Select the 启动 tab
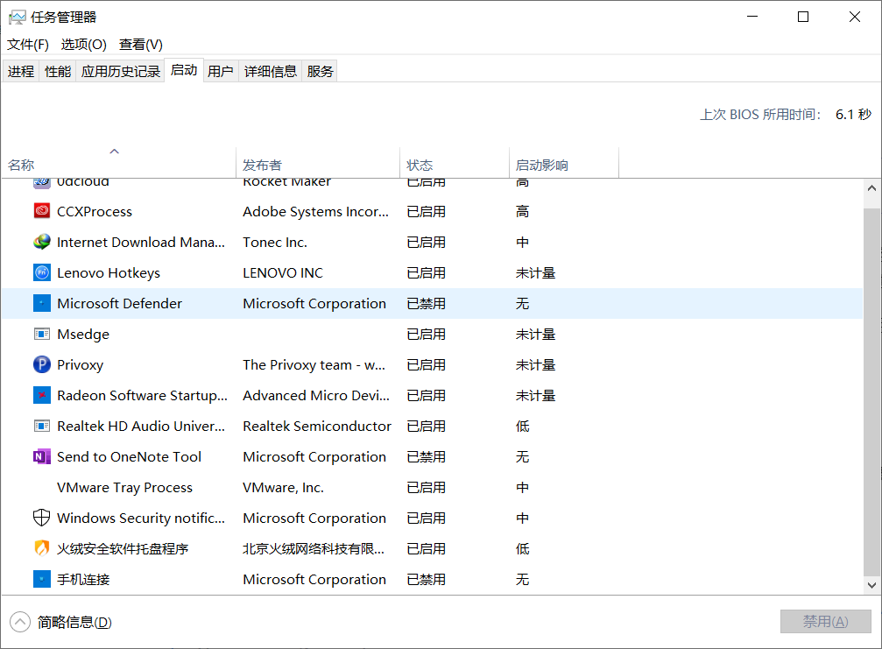Viewport: 882px width, 649px height. coord(184,70)
